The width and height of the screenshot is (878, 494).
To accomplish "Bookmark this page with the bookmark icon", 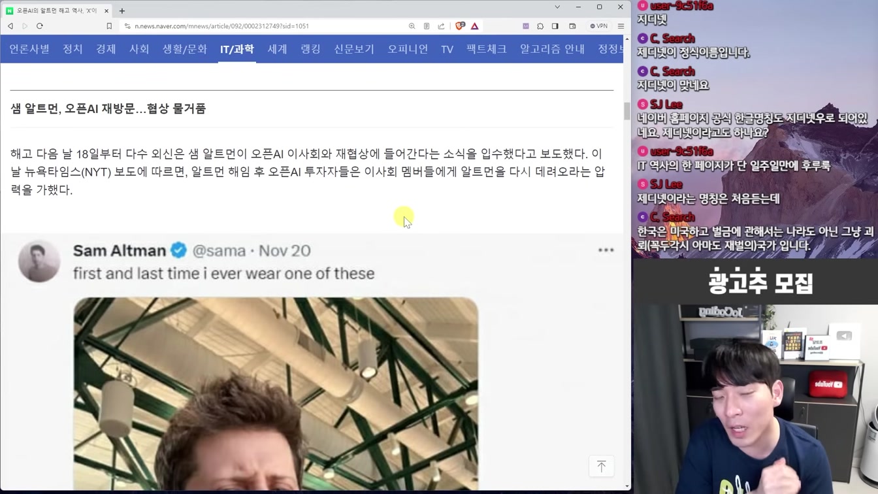I will [x=109, y=26].
